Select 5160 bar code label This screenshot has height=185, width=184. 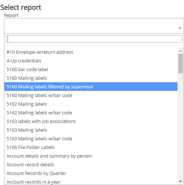pos(91,70)
